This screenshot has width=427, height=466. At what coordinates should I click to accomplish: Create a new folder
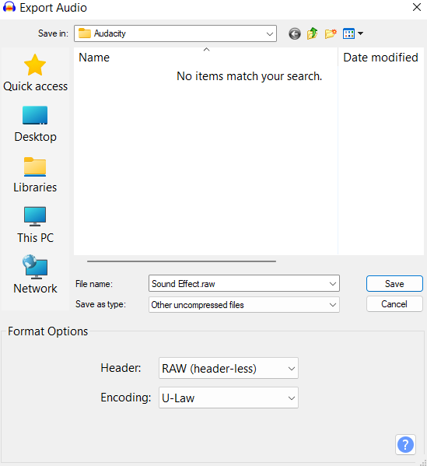pyautogui.click(x=331, y=33)
